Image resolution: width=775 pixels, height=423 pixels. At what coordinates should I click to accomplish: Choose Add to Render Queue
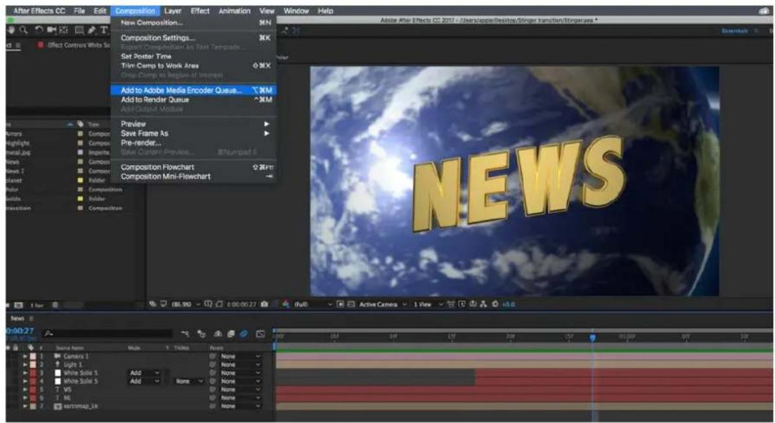coord(193,100)
